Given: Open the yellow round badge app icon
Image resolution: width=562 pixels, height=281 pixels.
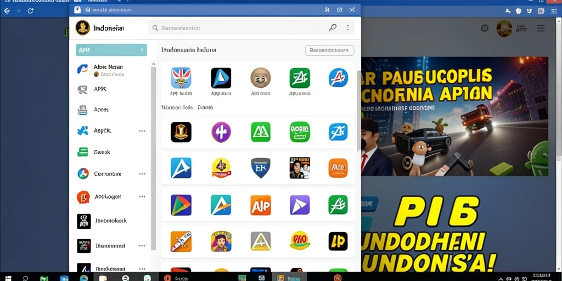Looking at the screenshot, I should 221,168.
